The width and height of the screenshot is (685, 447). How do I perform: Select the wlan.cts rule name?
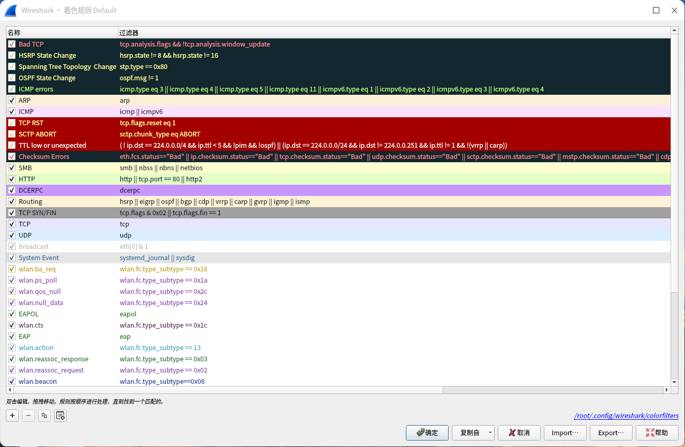(31, 325)
